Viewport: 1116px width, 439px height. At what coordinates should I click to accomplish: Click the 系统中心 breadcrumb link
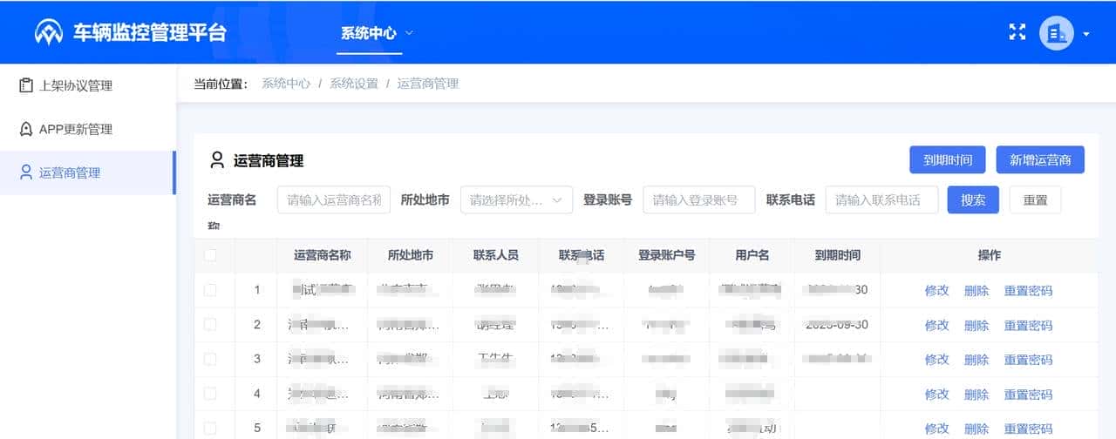286,84
